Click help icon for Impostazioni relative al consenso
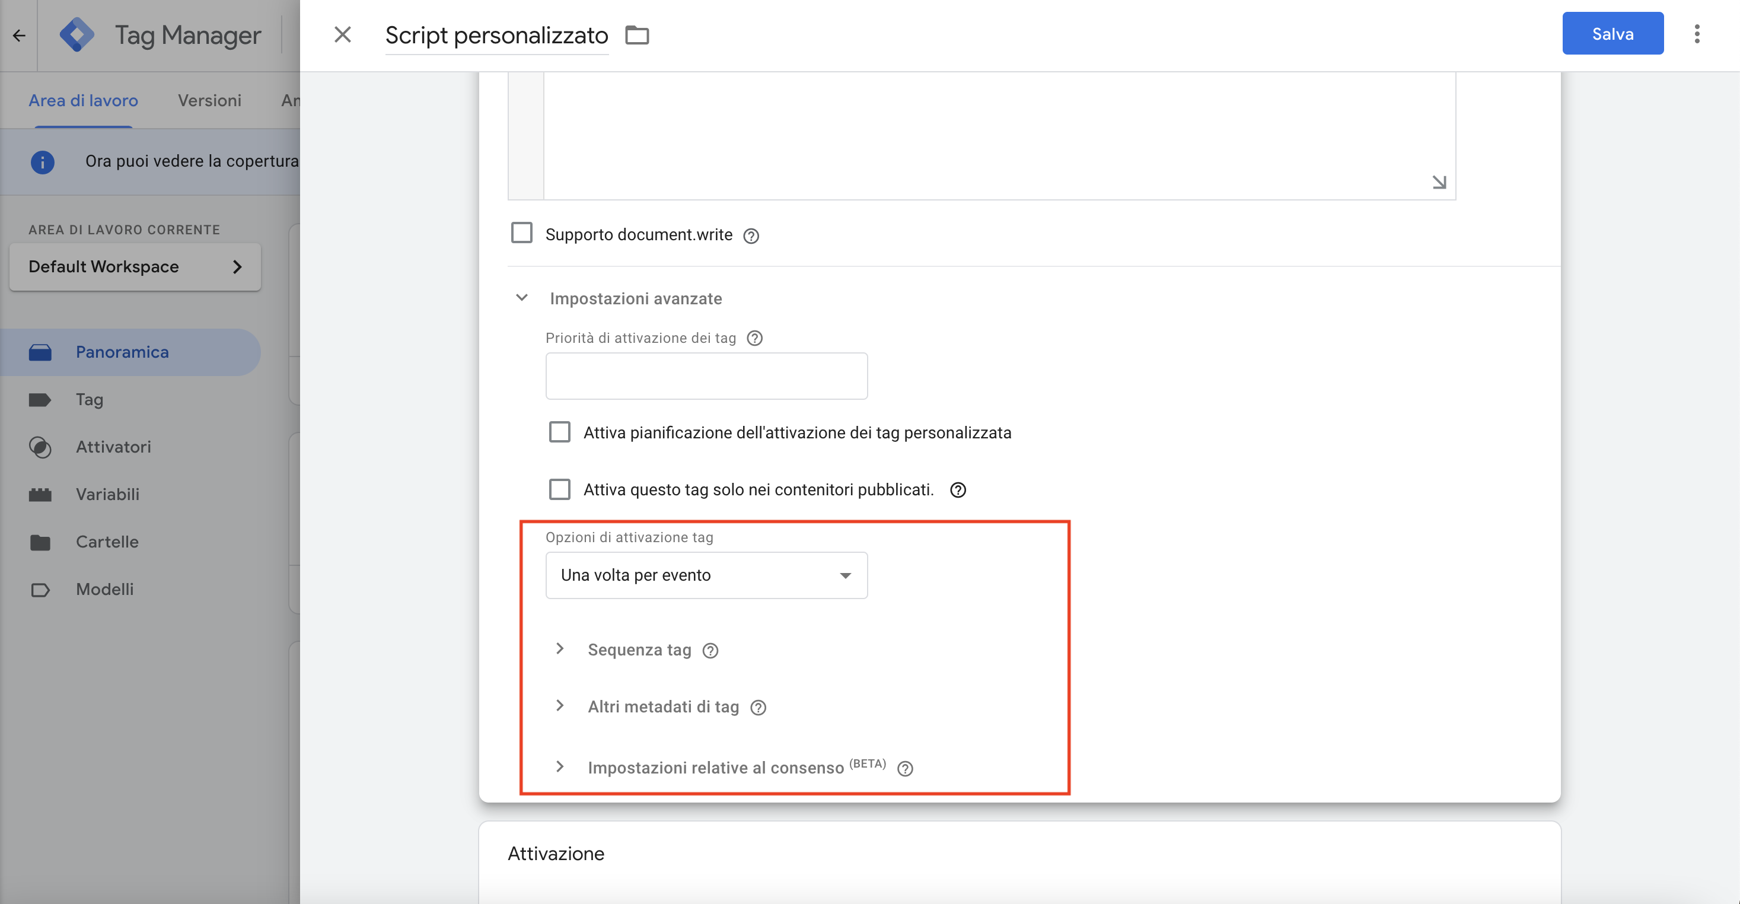Image resolution: width=1740 pixels, height=904 pixels. pyautogui.click(x=905, y=769)
